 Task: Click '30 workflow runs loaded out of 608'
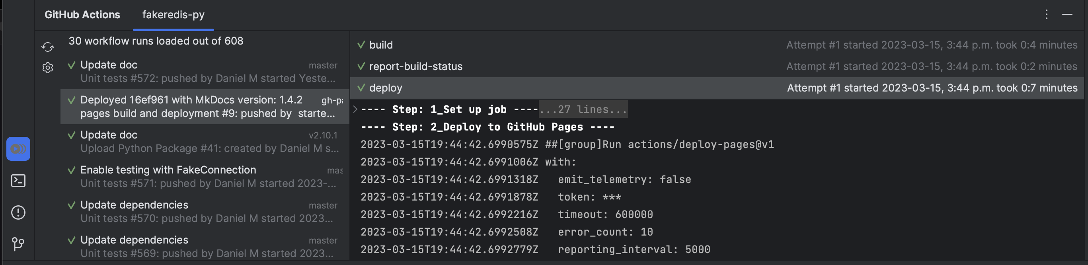156,41
